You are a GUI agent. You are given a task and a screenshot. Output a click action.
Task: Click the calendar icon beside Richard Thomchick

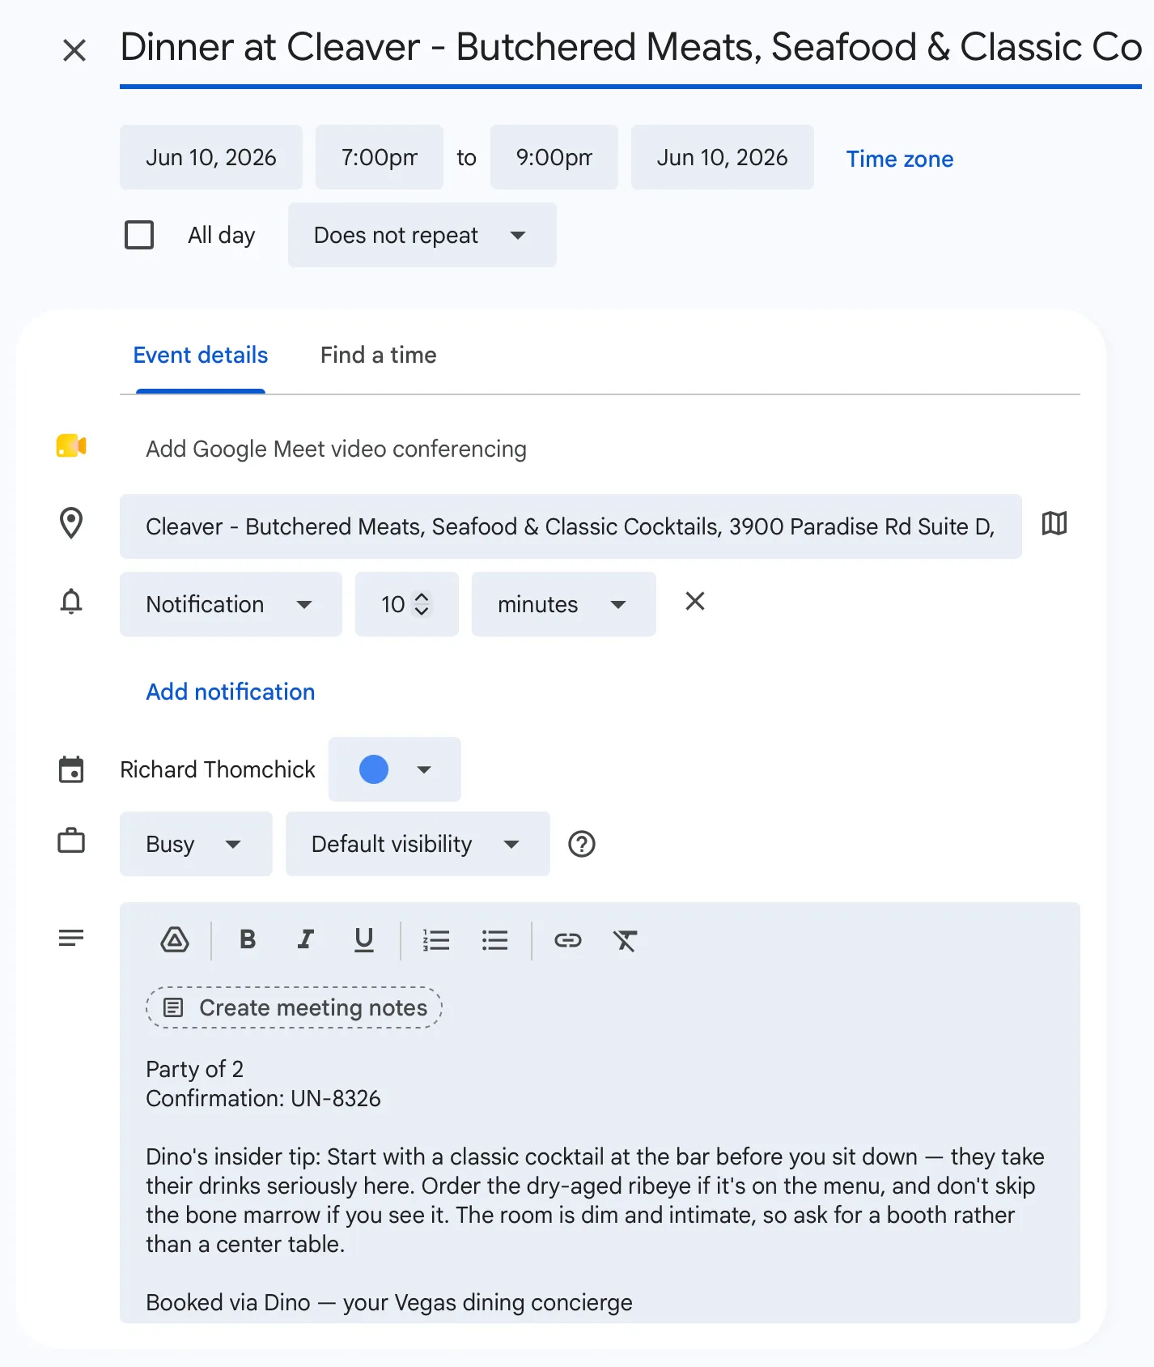tap(71, 769)
